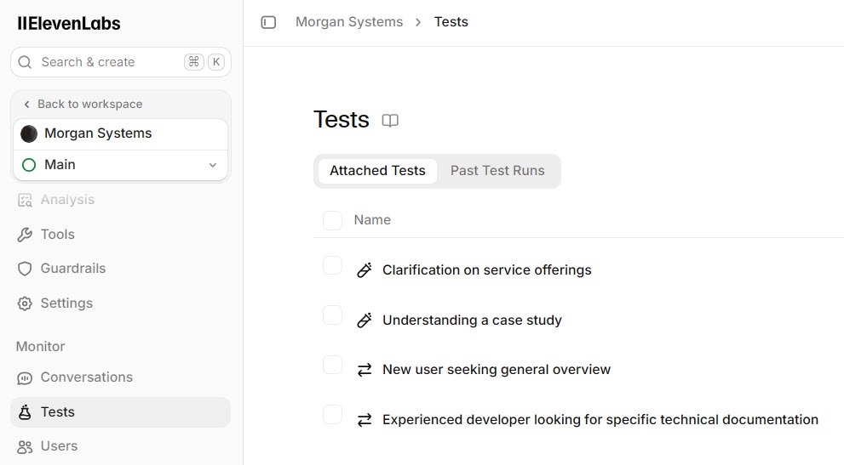Click the breadcrumb separator chevron
The width and height of the screenshot is (844, 465).
[418, 23]
